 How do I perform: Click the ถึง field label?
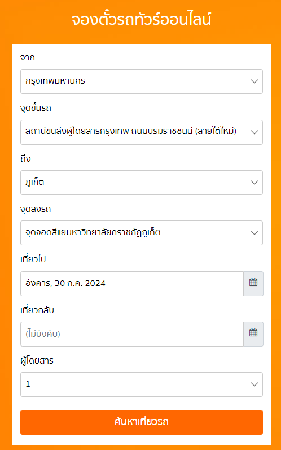pos(25,158)
